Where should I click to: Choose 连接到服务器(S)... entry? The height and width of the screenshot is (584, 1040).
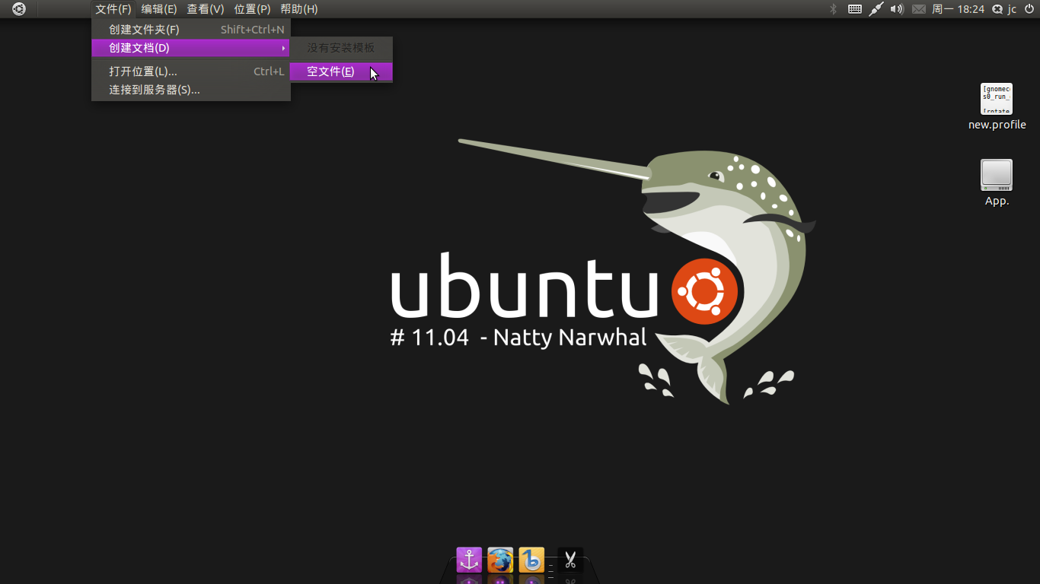point(191,90)
